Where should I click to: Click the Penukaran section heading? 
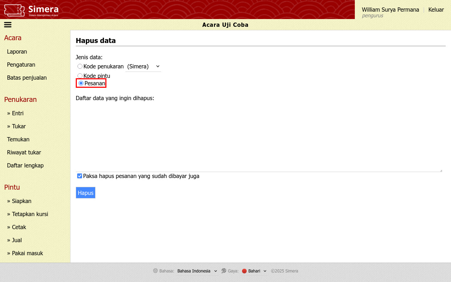click(20, 99)
